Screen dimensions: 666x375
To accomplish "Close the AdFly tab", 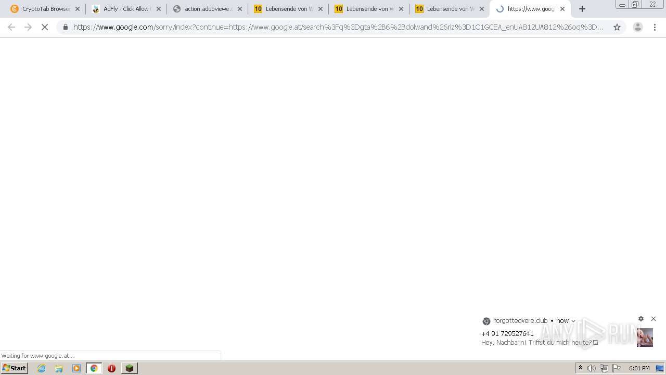I will pyautogui.click(x=159, y=9).
